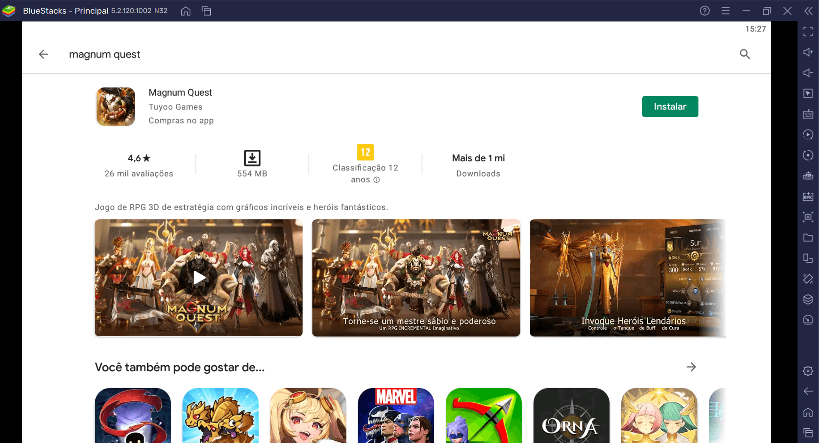Open the pink and green haired girls game
This screenshot has height=443, width=819.
pyautogui.click(x=659, y=416)
